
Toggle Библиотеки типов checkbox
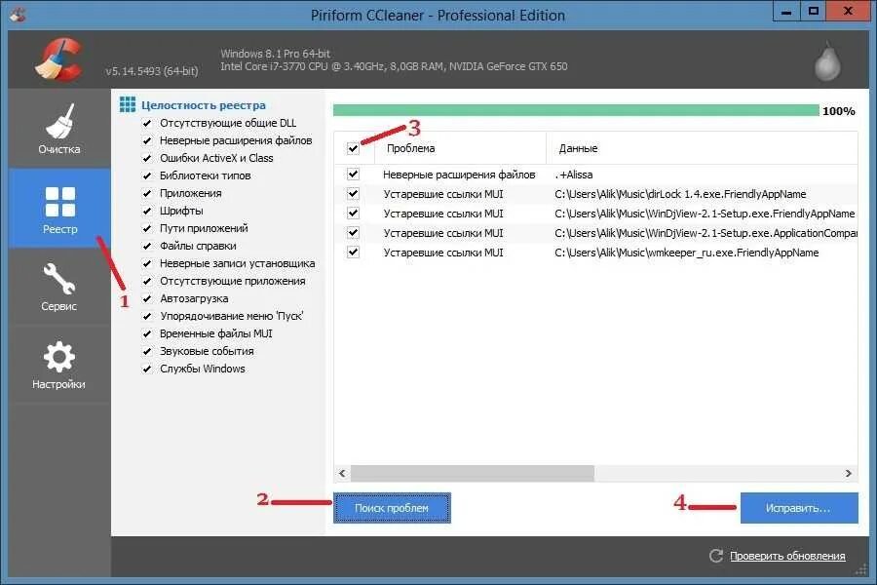pyautogui.click(x=147, y=175)
